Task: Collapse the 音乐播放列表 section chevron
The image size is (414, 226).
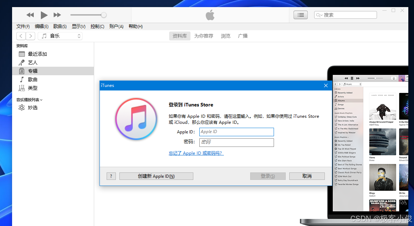Action: (x=42, y=100)
